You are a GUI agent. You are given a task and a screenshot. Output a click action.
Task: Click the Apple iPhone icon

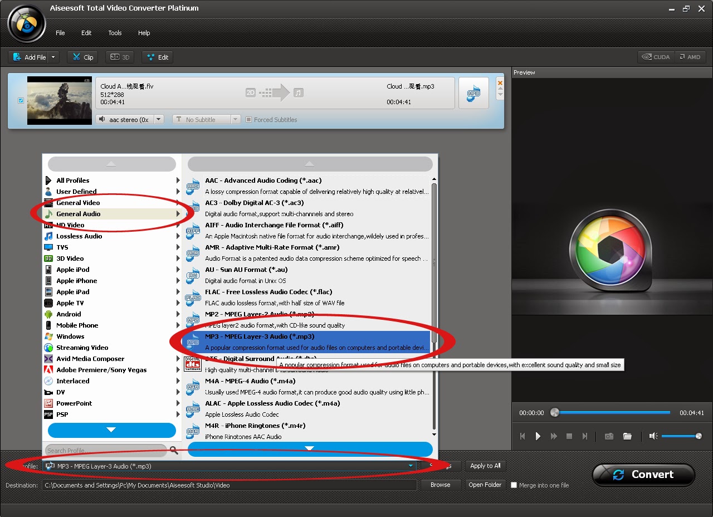point(48,281)
